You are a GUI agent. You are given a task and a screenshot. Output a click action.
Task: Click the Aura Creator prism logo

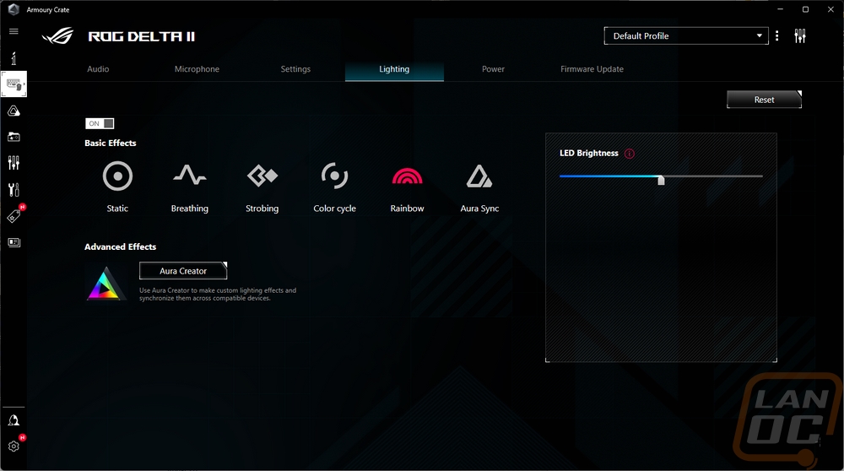(x=105, y=283)
